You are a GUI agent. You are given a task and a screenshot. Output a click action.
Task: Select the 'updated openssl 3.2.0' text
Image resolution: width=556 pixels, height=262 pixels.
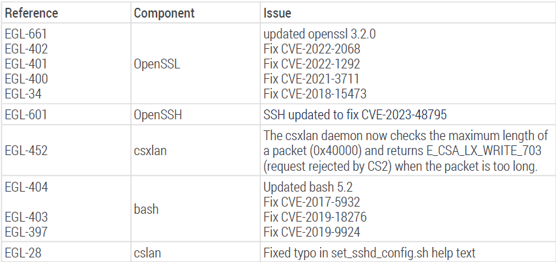click(x=312, y=34)
